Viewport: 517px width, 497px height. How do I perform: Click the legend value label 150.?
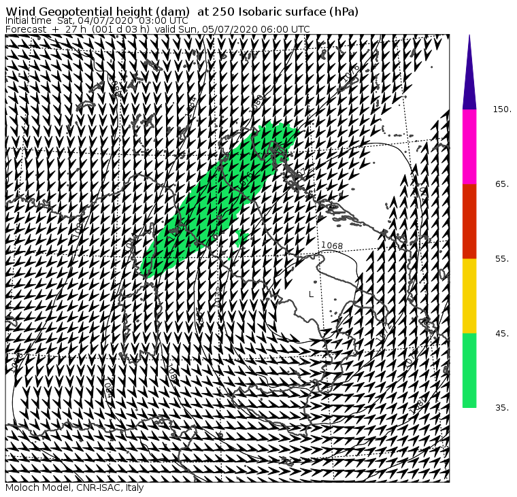point(502,109)
